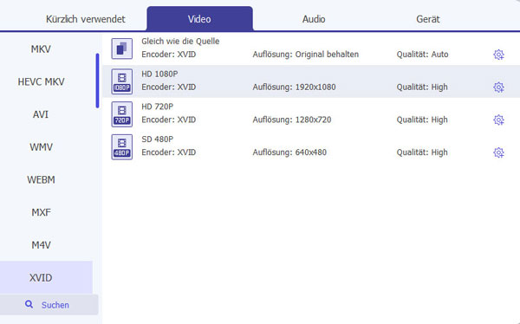Choose the SD 480P preset title
Screen dimensions: 520x324
pos(157,139)
